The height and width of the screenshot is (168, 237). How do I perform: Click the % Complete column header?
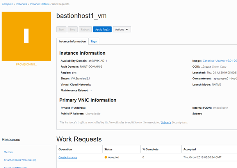coord(150,149)
